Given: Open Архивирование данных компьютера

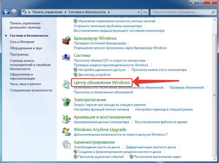Looking at the screenshot, I should [101, 122].
